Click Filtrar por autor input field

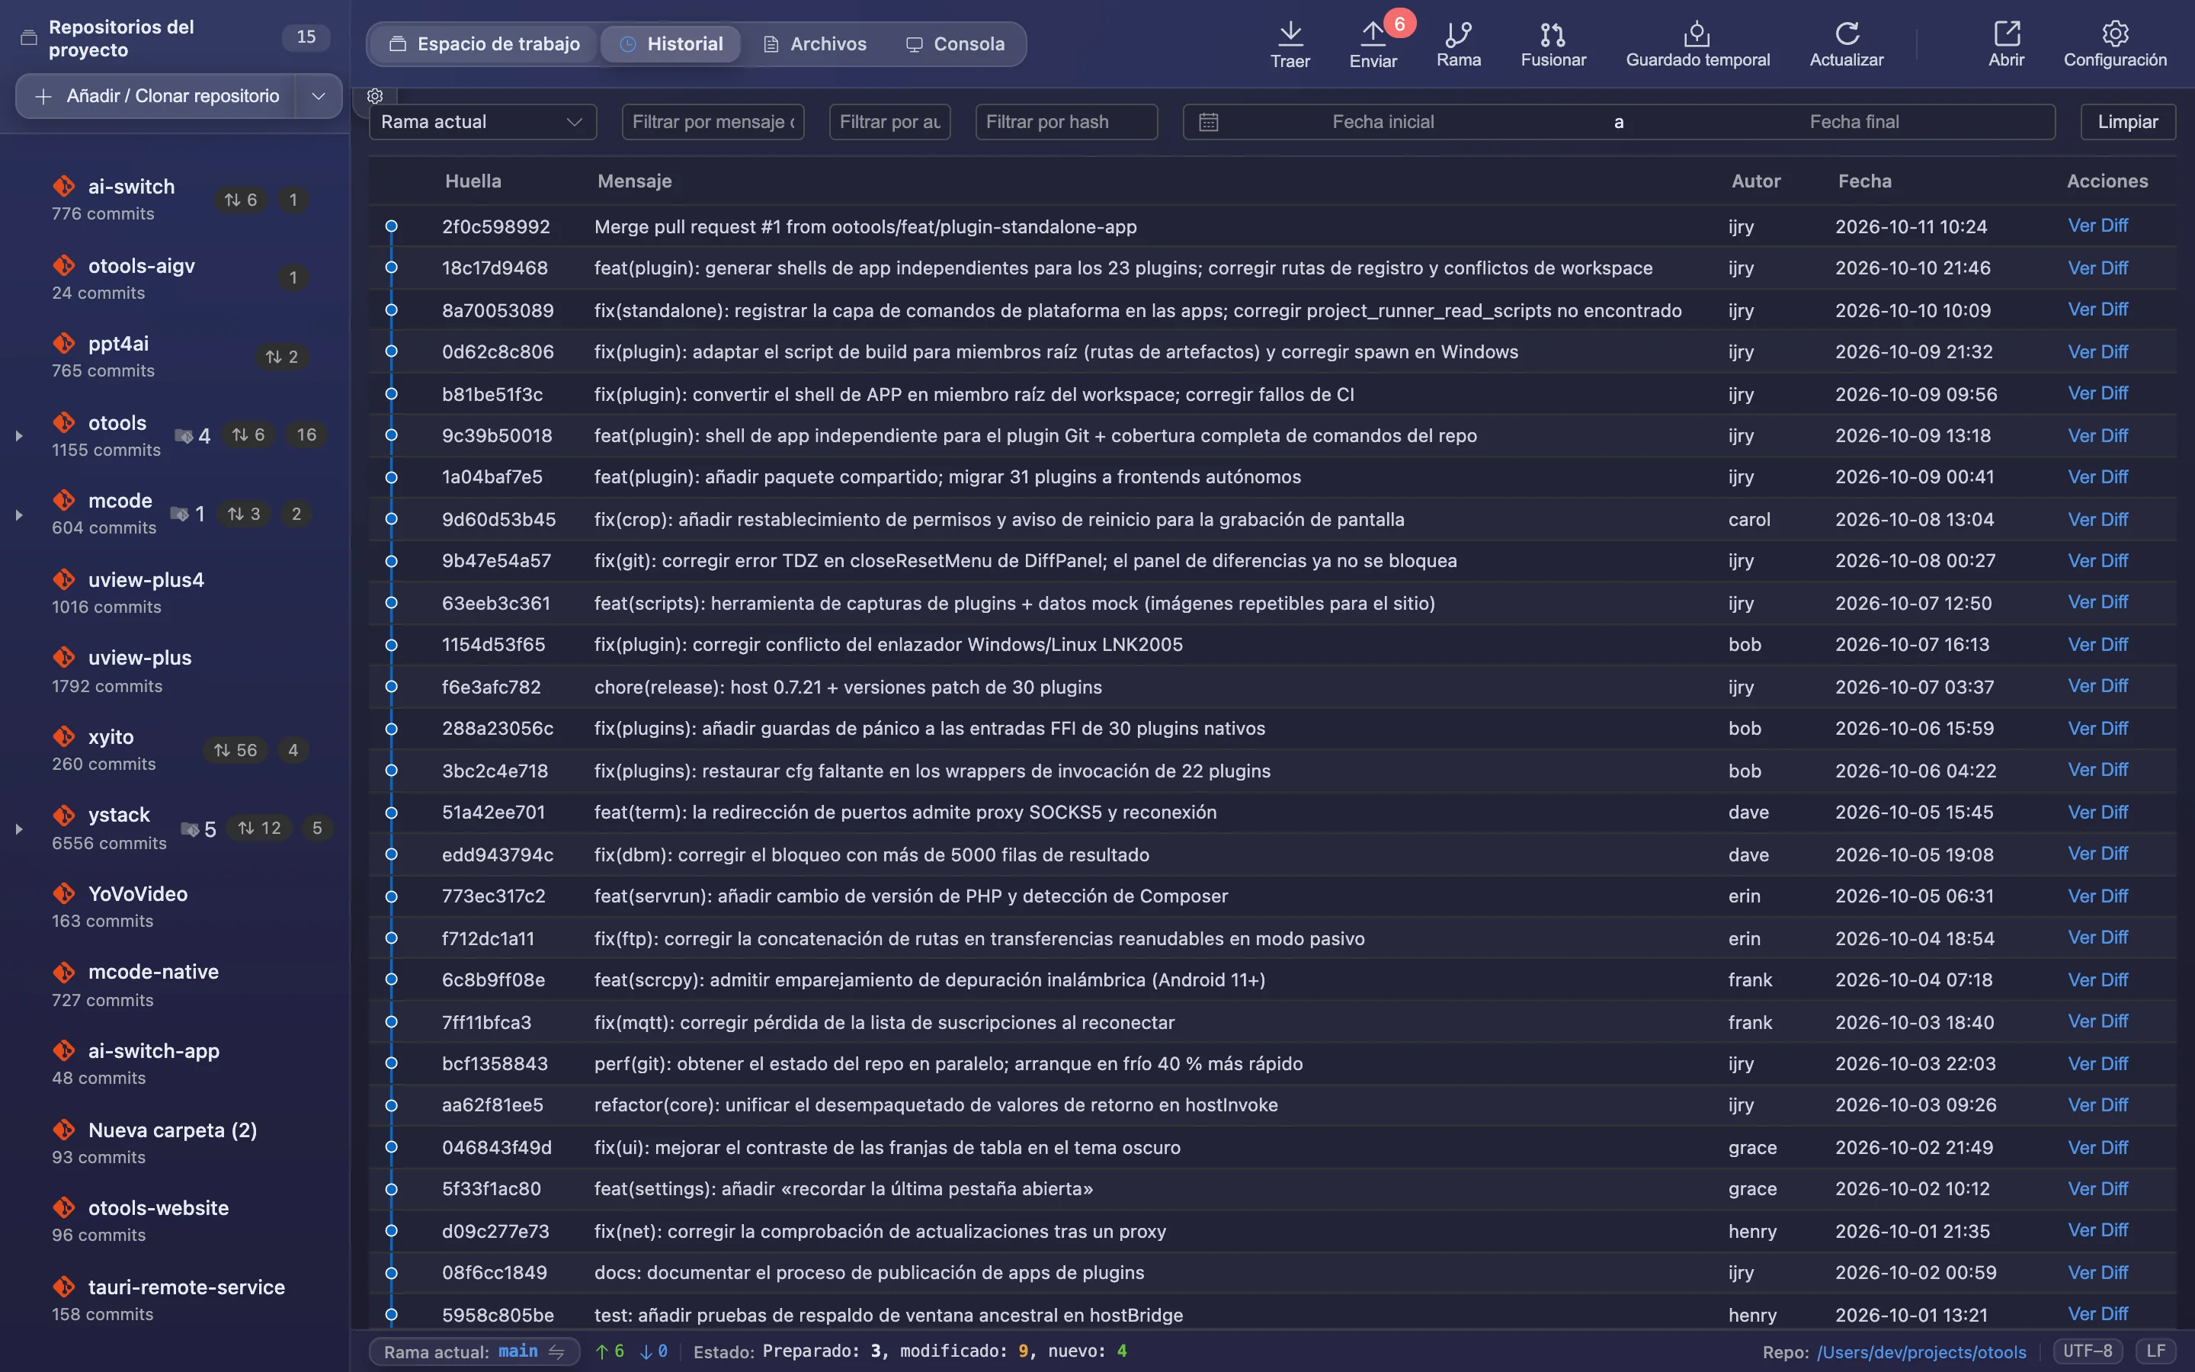click(x=889, y=122)
